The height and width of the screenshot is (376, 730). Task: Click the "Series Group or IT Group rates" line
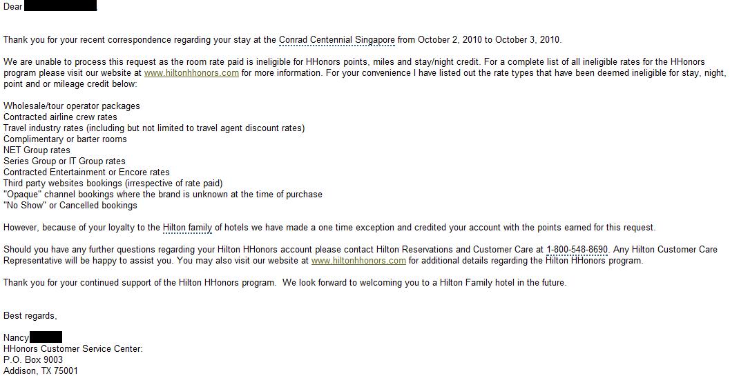pyautogui.click(x=64, y=161)
